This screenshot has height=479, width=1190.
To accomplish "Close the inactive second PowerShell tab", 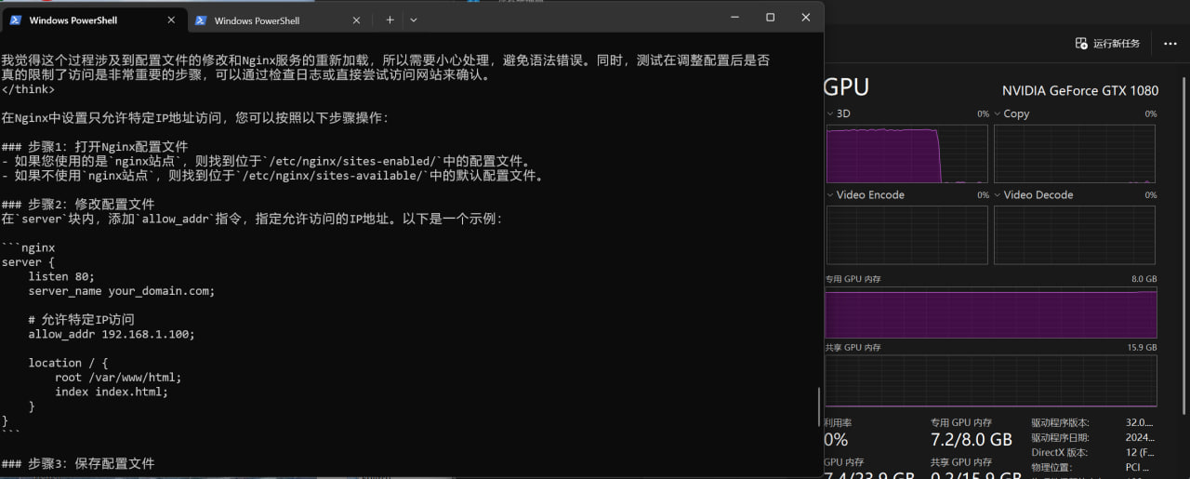I will coord(356,20).
